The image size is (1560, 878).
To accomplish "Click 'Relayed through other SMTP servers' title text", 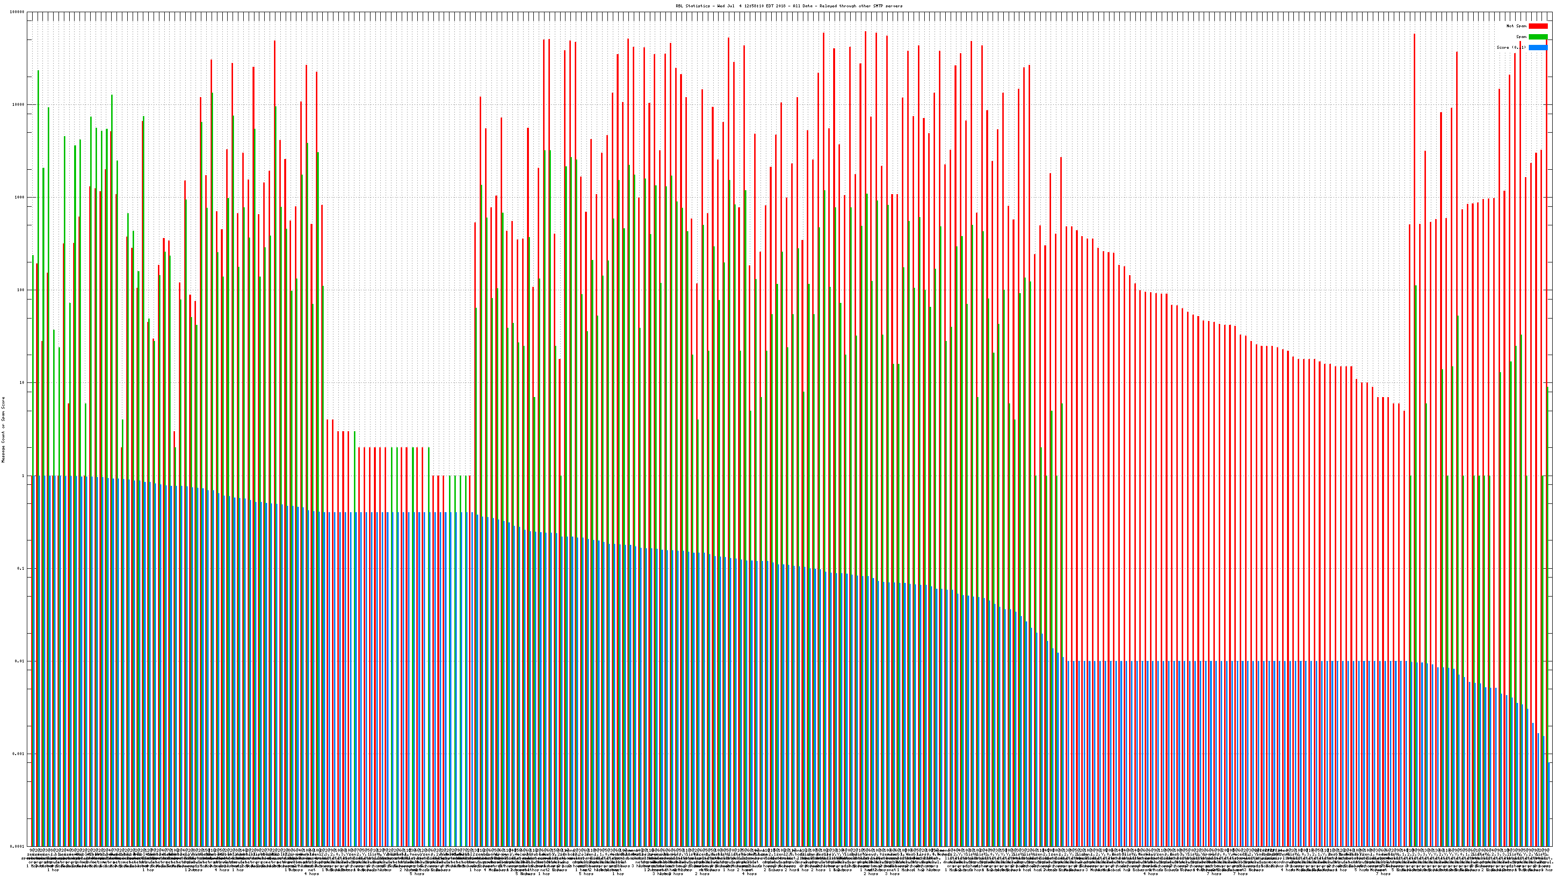I will pyautogui.click(x=861, y=6).
